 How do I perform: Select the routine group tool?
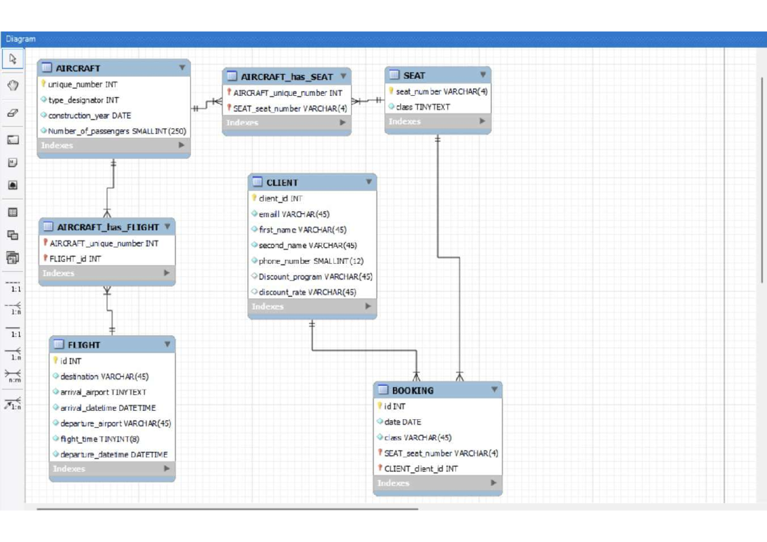click(x=12, y=258)
